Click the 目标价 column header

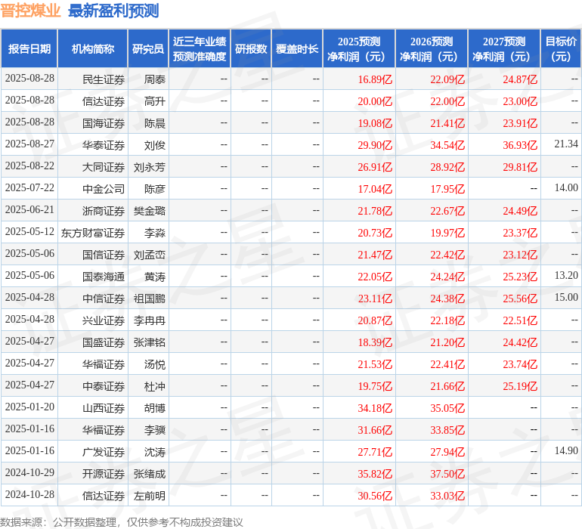coord(561,48)
